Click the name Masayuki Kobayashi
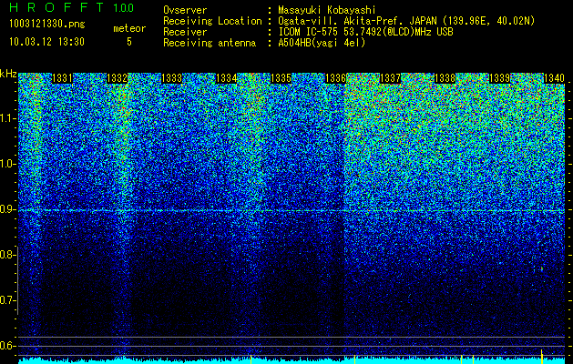Viewport: 573px width, 364px height. coord(327,10)
